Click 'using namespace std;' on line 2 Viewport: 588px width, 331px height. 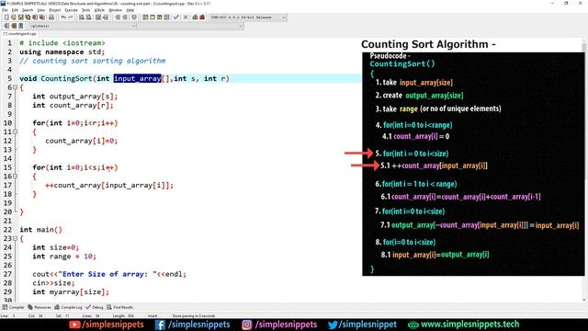pyautogui.click(x=62, y=52)
